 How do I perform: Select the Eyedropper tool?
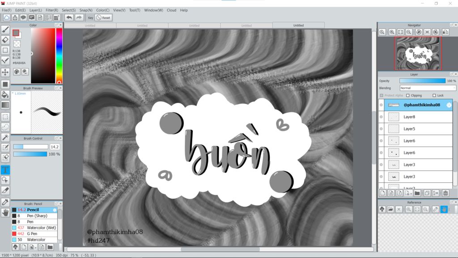pos(5,202)
